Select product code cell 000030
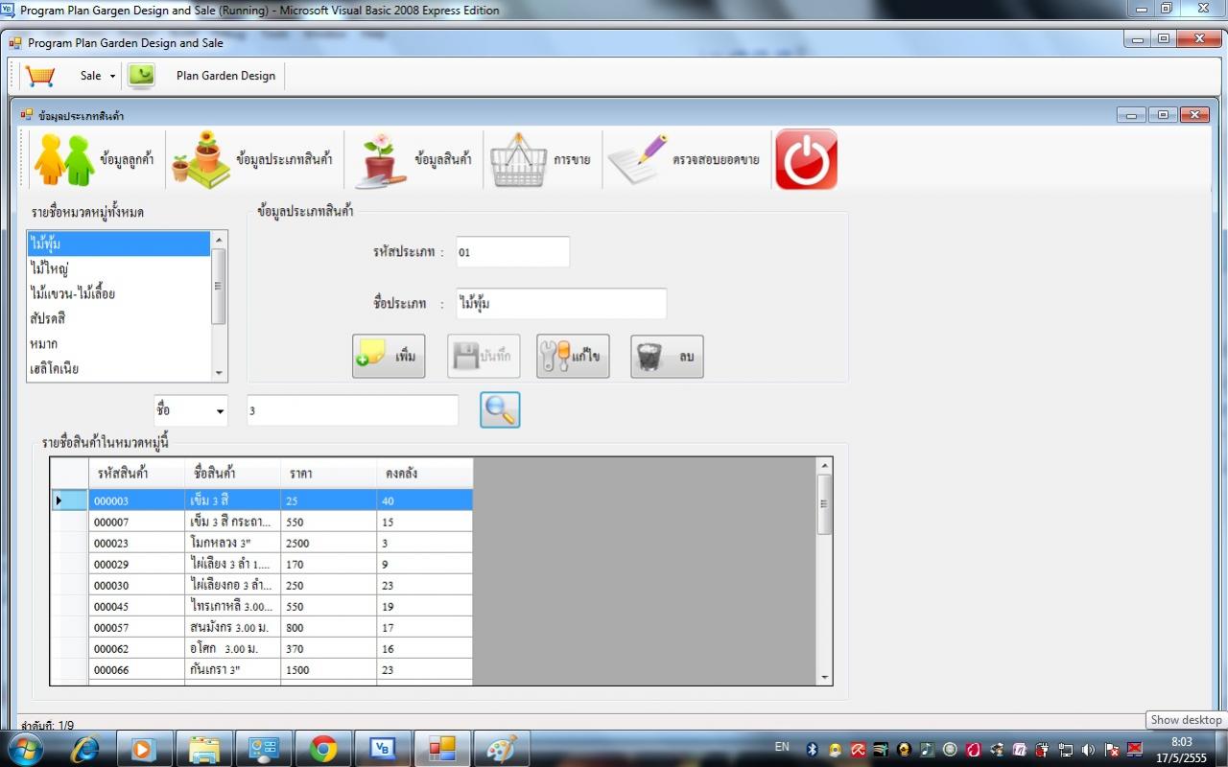Image resolution: width=1228 pixels, height=767 pixels. pos(136,585)
